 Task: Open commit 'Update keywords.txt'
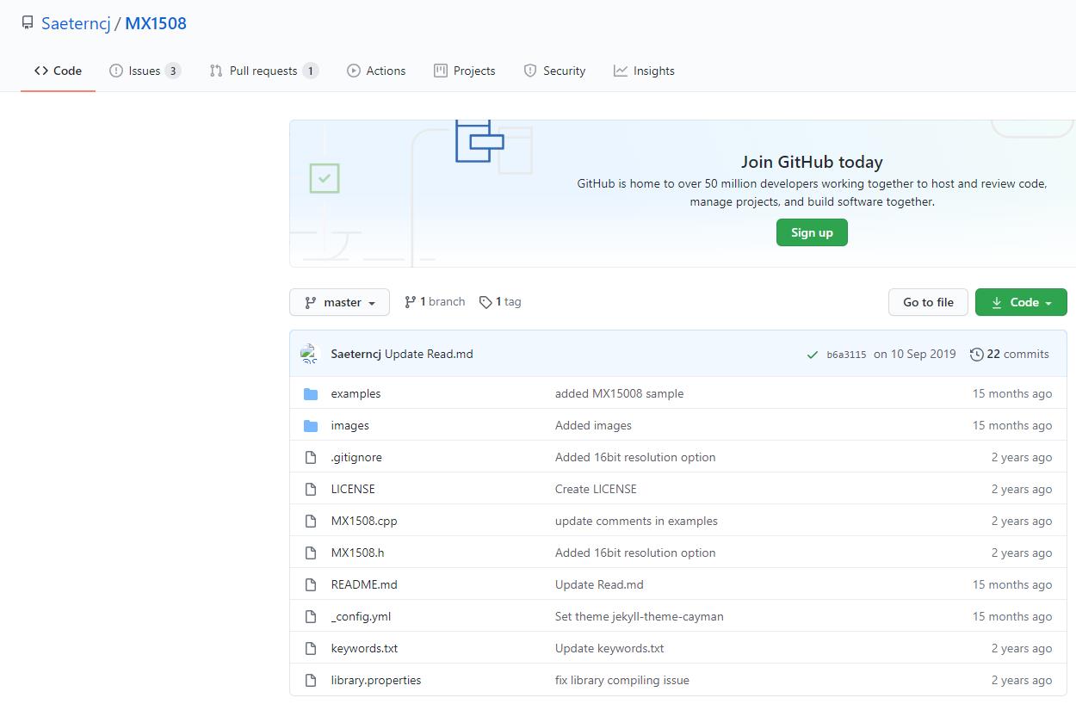(x=609, y=648)
